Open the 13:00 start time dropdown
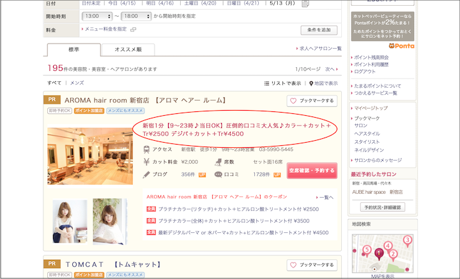Viewport: 460px width, 279px height. click(x=98, y=15)
